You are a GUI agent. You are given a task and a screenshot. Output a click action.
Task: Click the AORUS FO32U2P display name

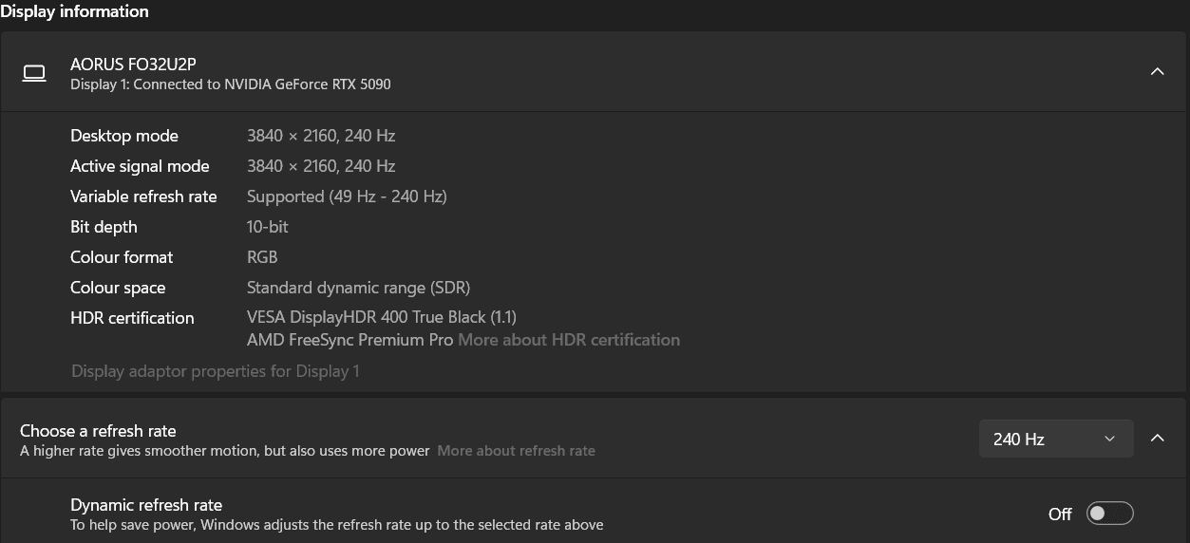tap(133, 65)
